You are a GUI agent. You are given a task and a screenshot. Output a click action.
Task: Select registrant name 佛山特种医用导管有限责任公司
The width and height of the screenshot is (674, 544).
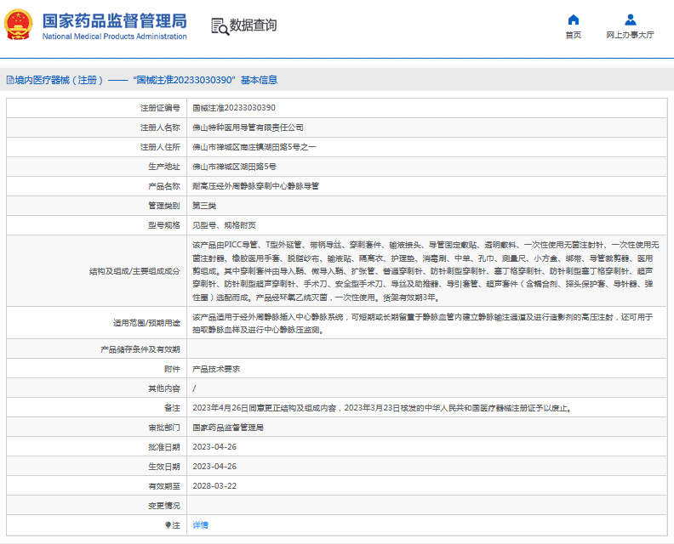(248, 127)
